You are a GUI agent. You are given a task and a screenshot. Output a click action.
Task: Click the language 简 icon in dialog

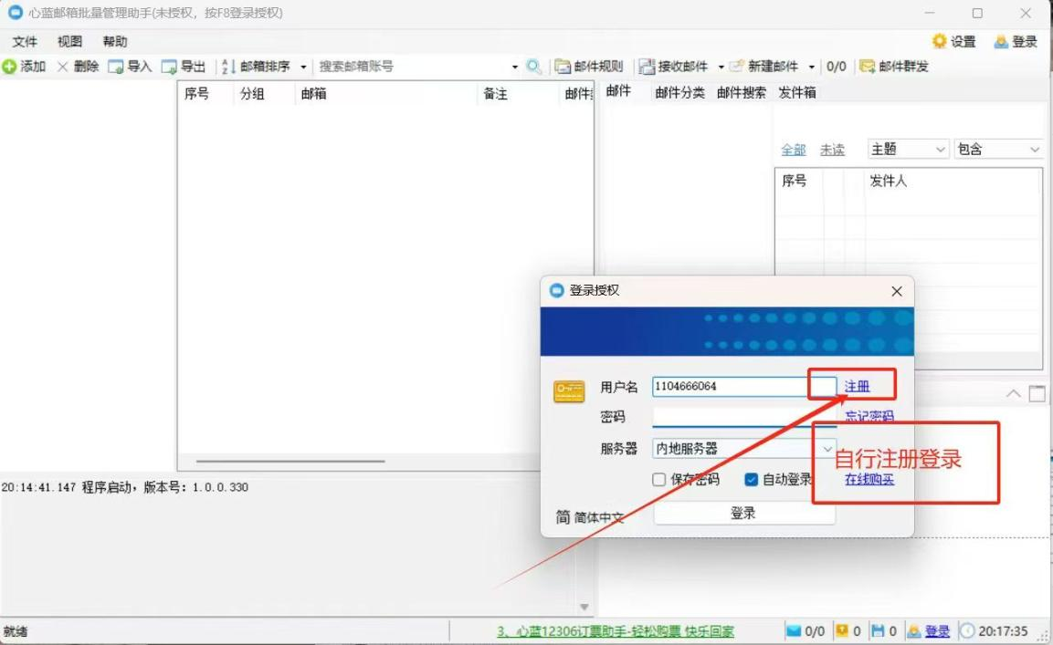(x=563, y=516)
